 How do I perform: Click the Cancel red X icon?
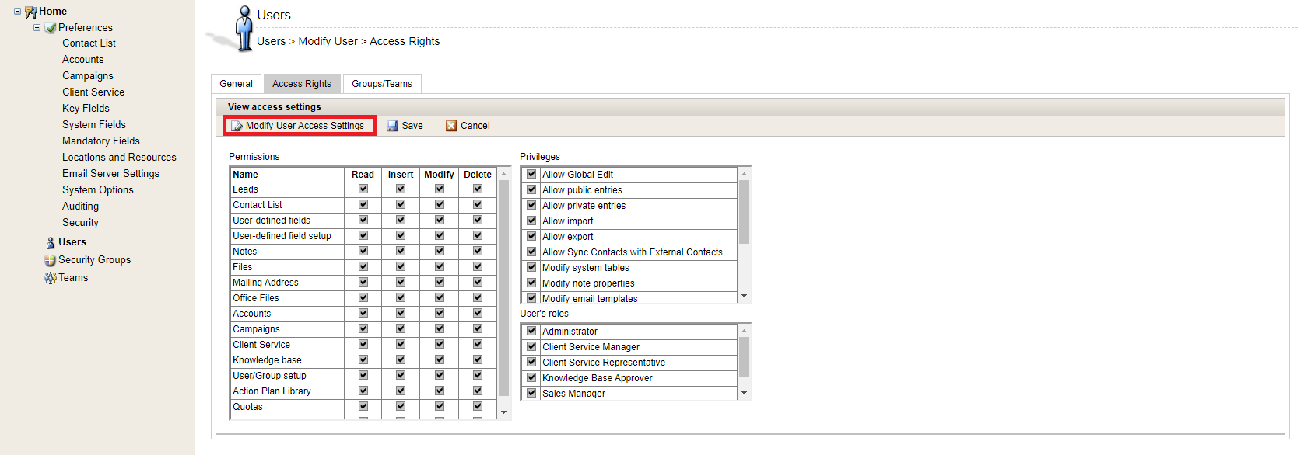click(451, 126)
